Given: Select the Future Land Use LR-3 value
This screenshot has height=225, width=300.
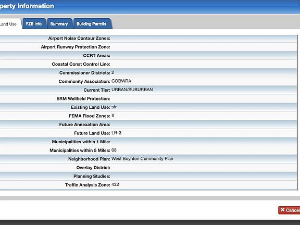Looking at the screenshot, I should pos(116,133).
